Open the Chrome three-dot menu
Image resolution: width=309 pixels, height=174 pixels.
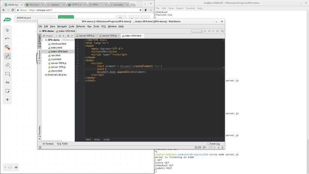coord(151,10)
